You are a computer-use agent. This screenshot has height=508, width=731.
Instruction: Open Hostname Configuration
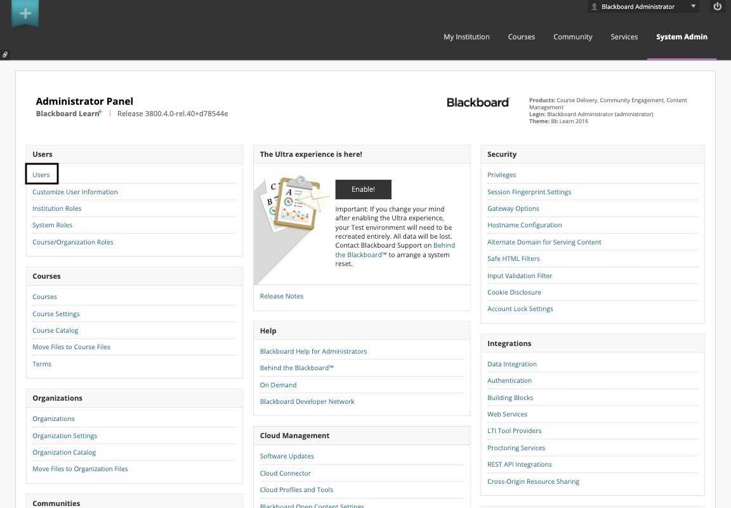click(525, 225)
